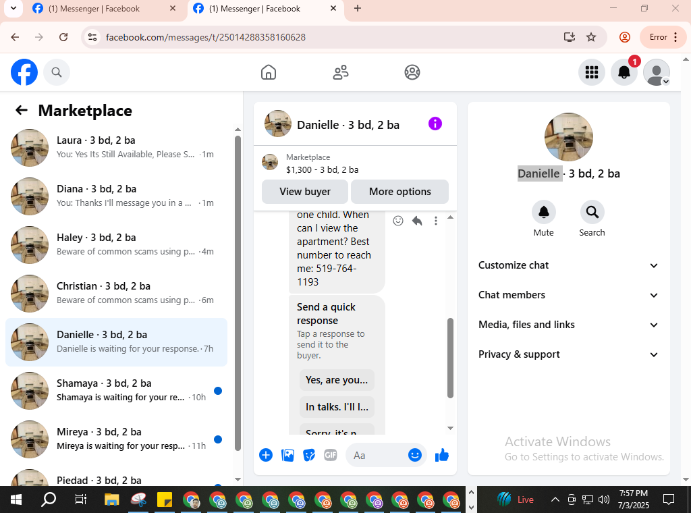Open the Mireya unread conversation
The image size is (691, 513).
coord(116,439)
